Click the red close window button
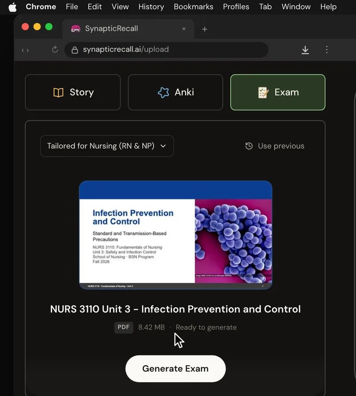356x396 pixels. 25,27
